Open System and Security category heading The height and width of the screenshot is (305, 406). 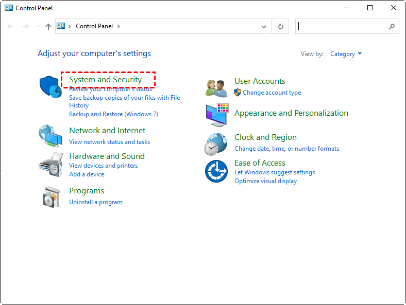click(105, 80)
